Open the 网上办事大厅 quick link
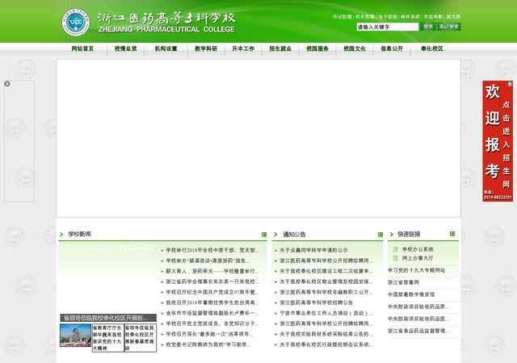 point(418,258)
